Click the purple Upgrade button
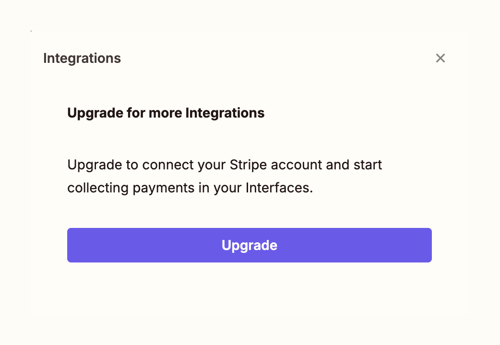The width and height of the screenshot is (500, 345). coord(250,245)
